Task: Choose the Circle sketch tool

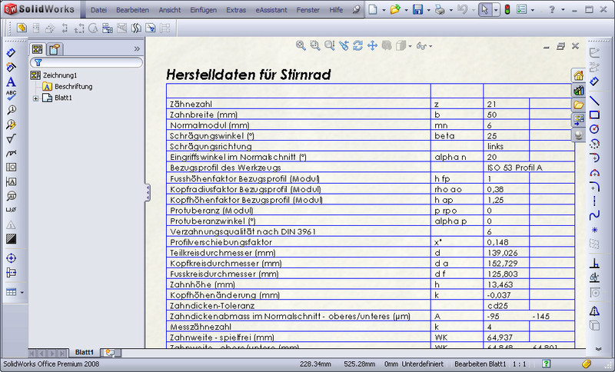Action: pos(594,129)
